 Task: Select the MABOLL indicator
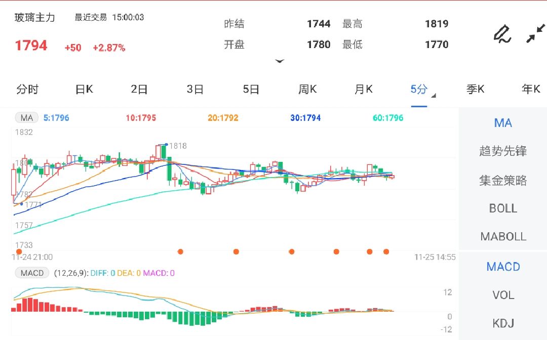[503, 236]
